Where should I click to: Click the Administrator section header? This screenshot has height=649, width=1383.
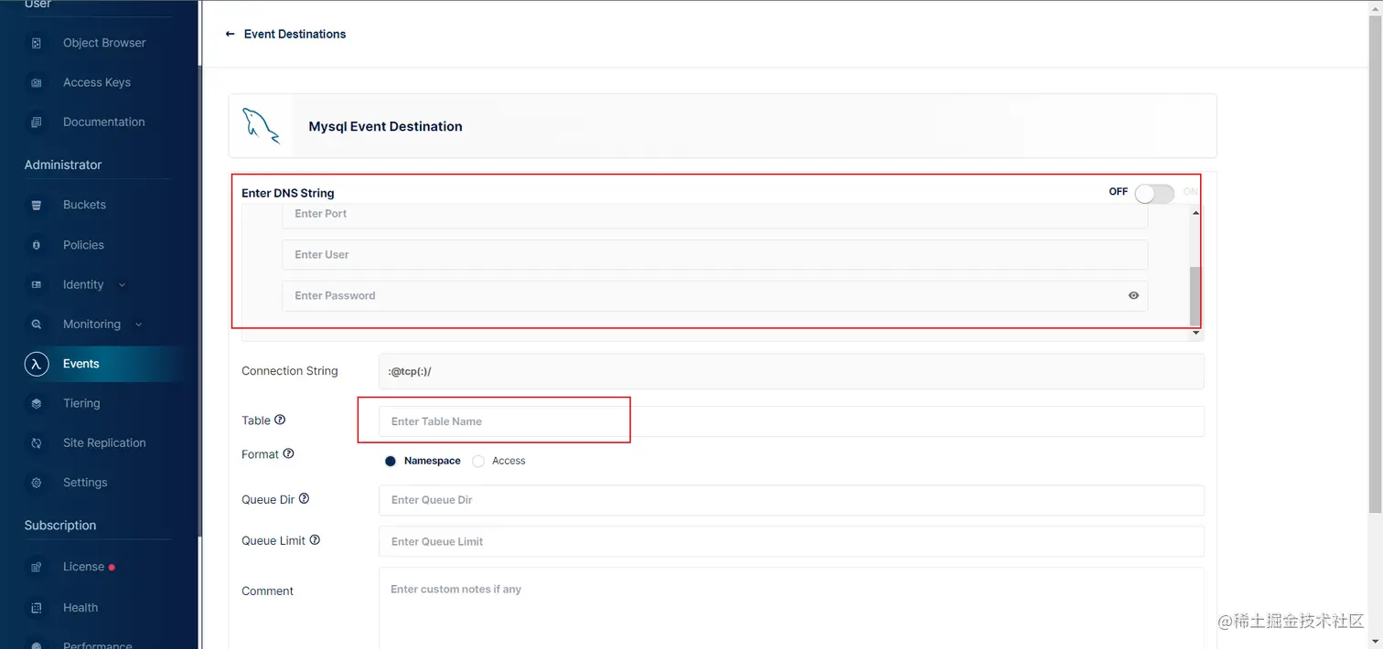click(x=63, y=165)
